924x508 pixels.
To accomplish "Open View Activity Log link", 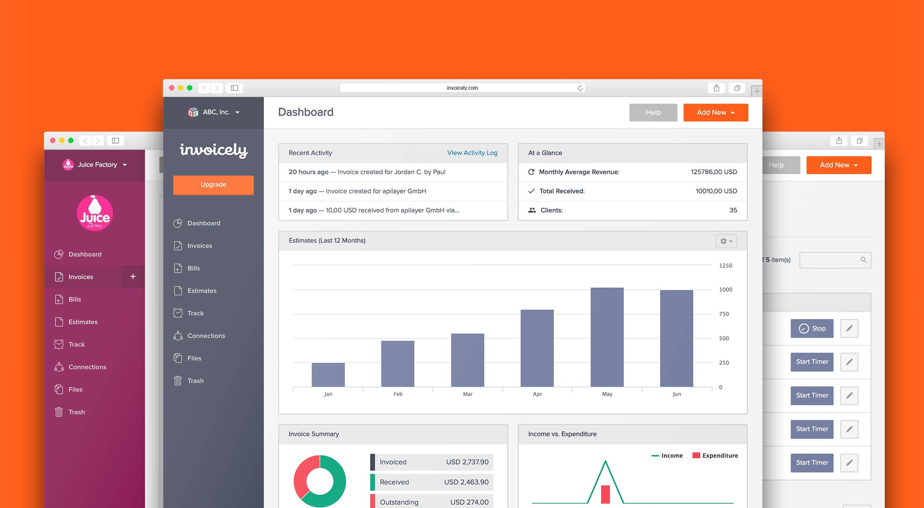I will point(472,153).
